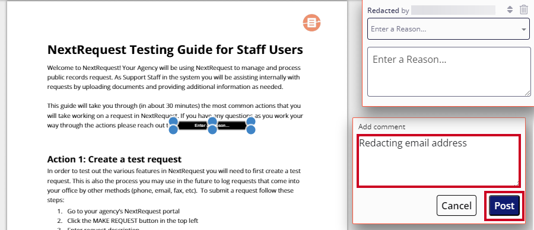Post the comment
Image resolution: width=534 pixels, height=230 pixels.
click(x=504, y=206)
